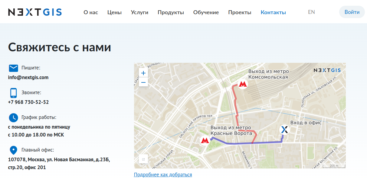Click the График работы: label
Viewport: 367px width, 186px height.
tap(39, 117)
